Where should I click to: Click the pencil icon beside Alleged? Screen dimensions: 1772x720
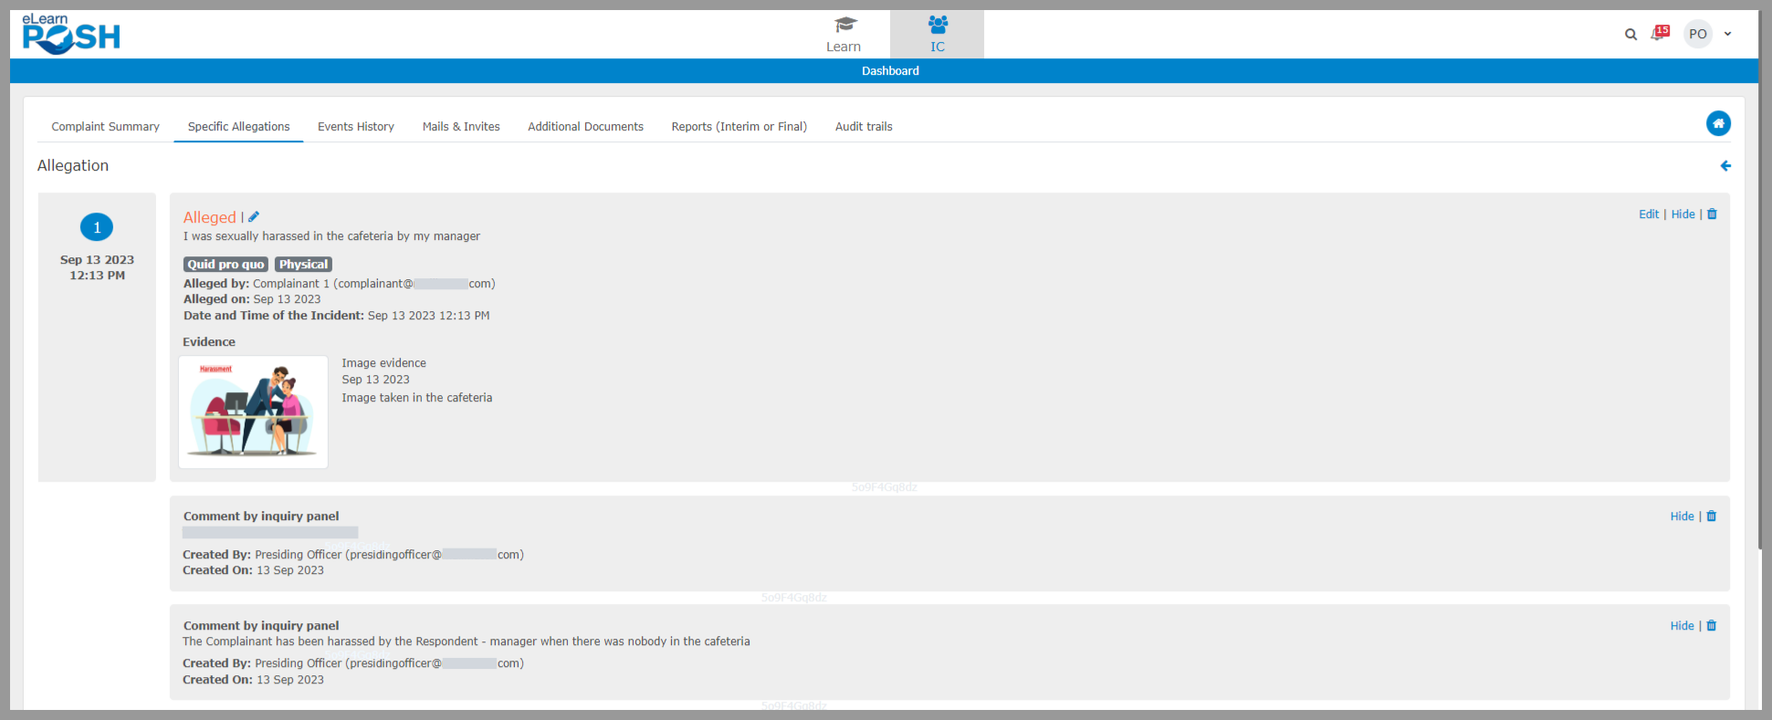click(x=254, y=217)
